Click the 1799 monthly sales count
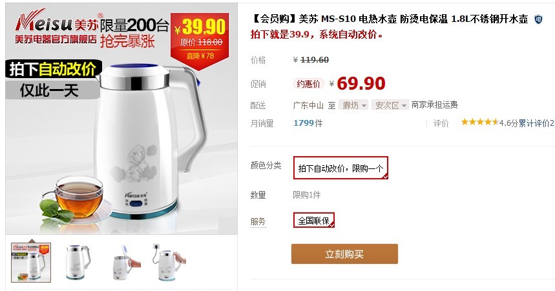Image resolution: width=555 pixels, height=291 pixels. 304,123
